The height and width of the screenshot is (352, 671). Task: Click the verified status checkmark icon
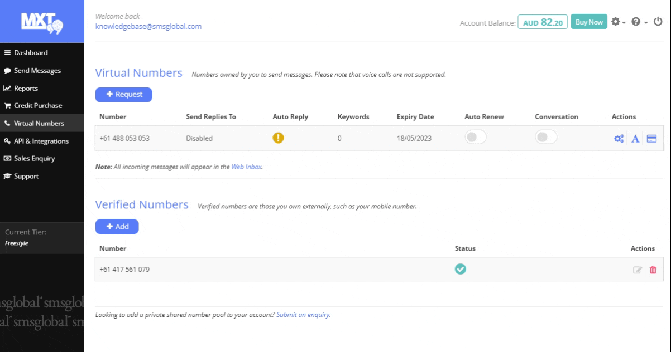click(461, 269)
